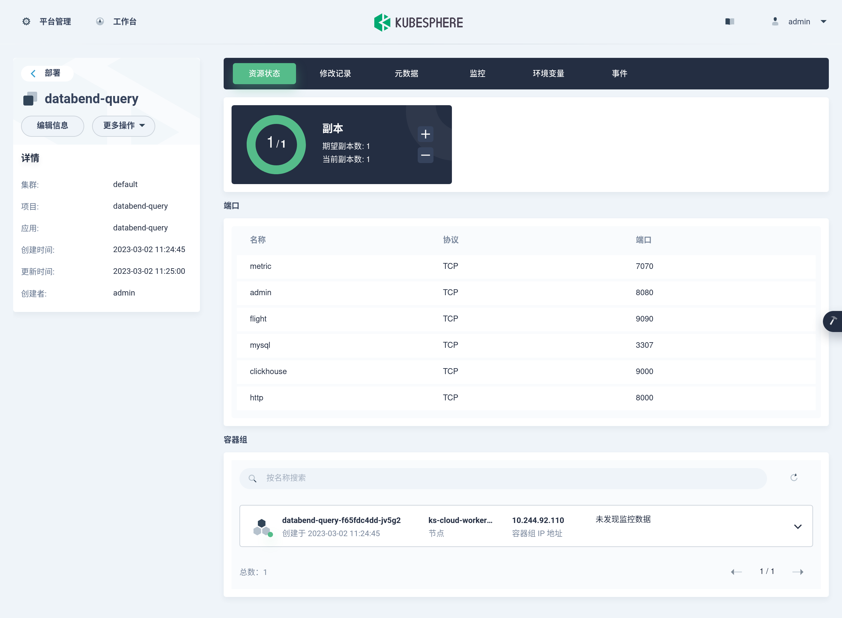Screen dimensions: 842x618
Task: Click the platform management gear icon
Action: [26, 21]
